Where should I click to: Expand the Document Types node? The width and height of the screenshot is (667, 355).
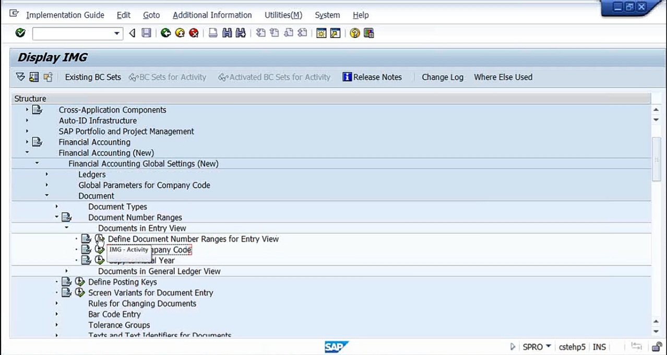(57, 207)
